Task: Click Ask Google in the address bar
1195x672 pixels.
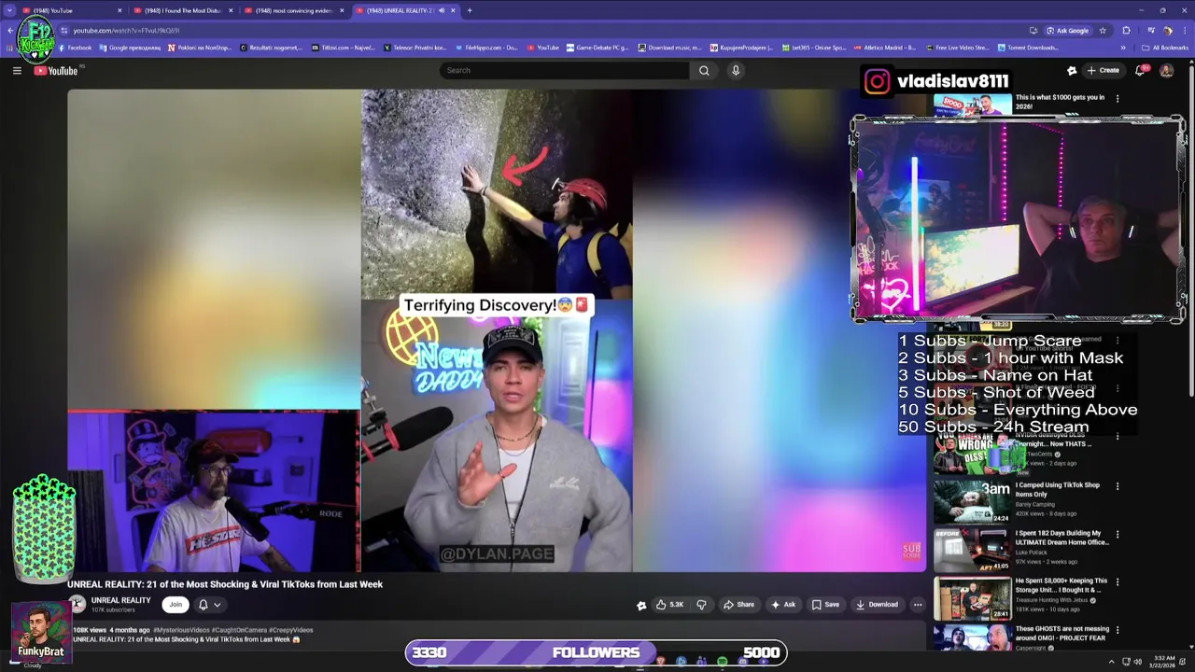Action: tap(1067, 30)
